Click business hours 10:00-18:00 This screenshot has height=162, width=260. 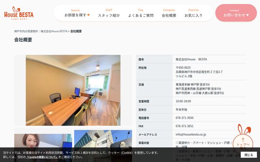point(183,101)
